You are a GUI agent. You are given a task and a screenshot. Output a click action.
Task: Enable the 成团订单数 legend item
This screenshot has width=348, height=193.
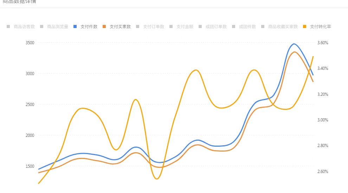pos(216,27)
